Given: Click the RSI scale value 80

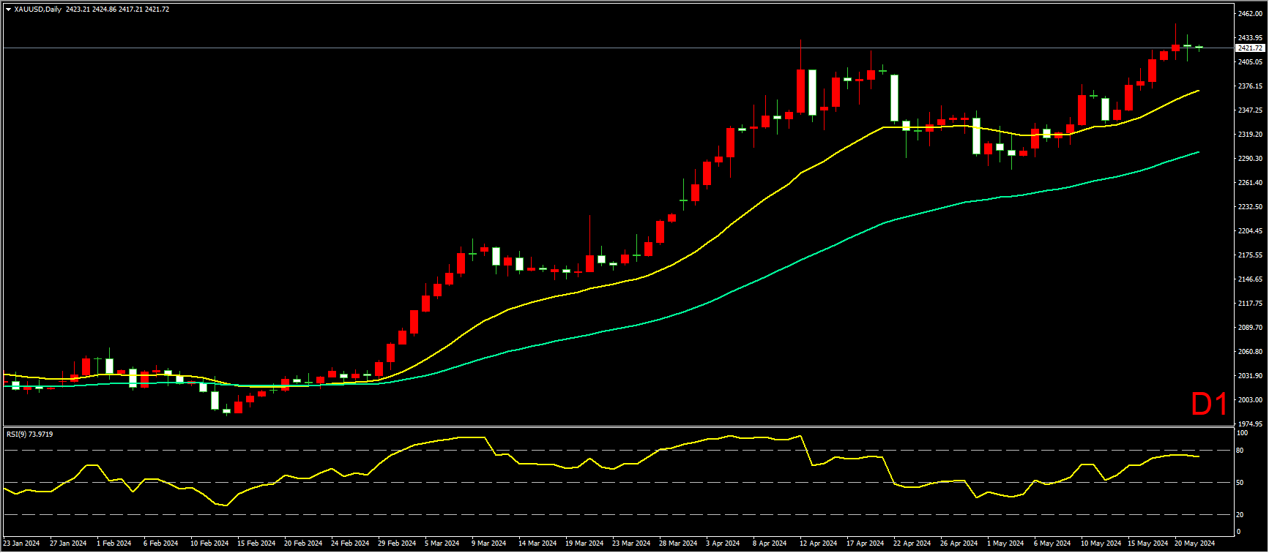Looking at the screenshot, I should pyautogui.click(x=1240, y=451).
